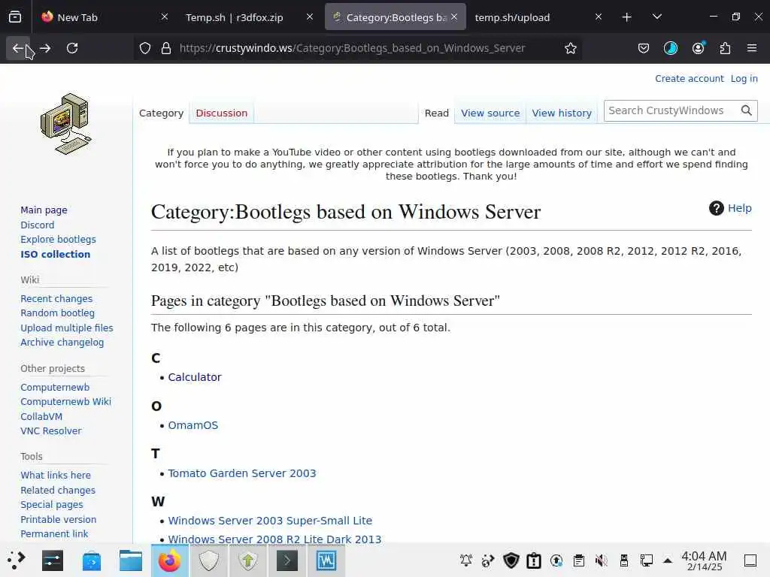This screenshot has width=770, height=577.
Task: Click the 4:04 AM taskbar clock
Action: click(x=704, y=560)
